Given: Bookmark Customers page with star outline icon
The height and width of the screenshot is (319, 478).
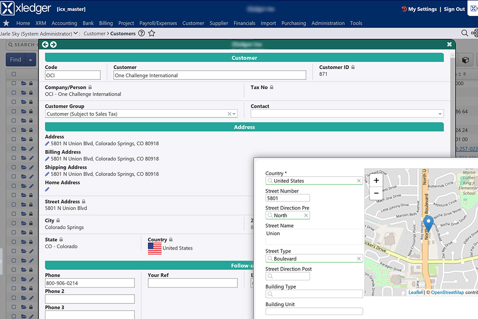Looking at the screenshot, I should coord(152,33).
